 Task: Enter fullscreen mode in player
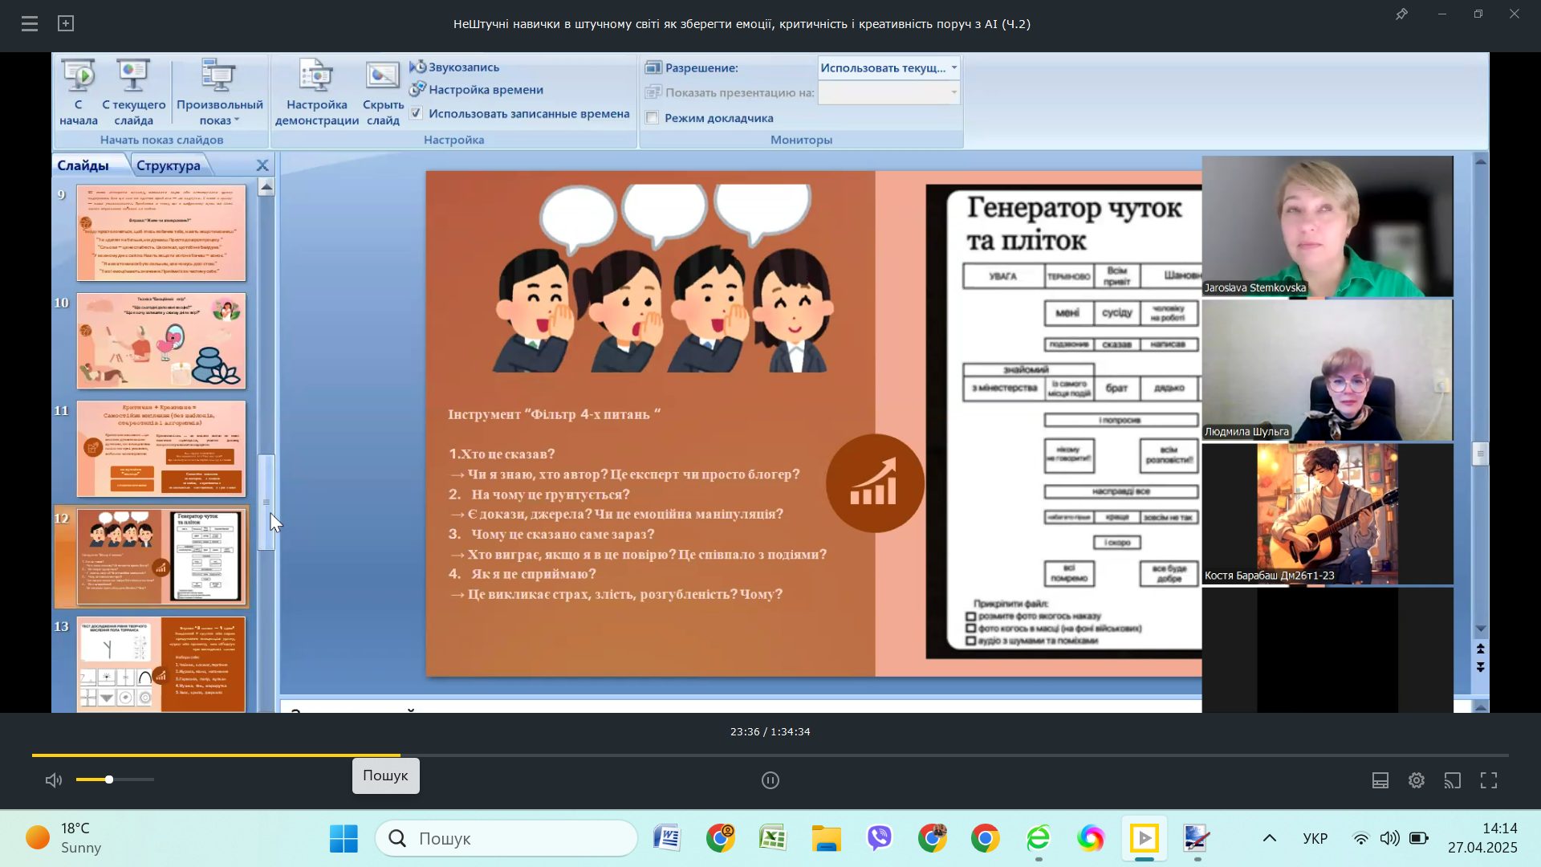click(1488, 780)
